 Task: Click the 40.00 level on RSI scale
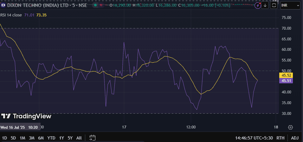[x=287, y=92]
